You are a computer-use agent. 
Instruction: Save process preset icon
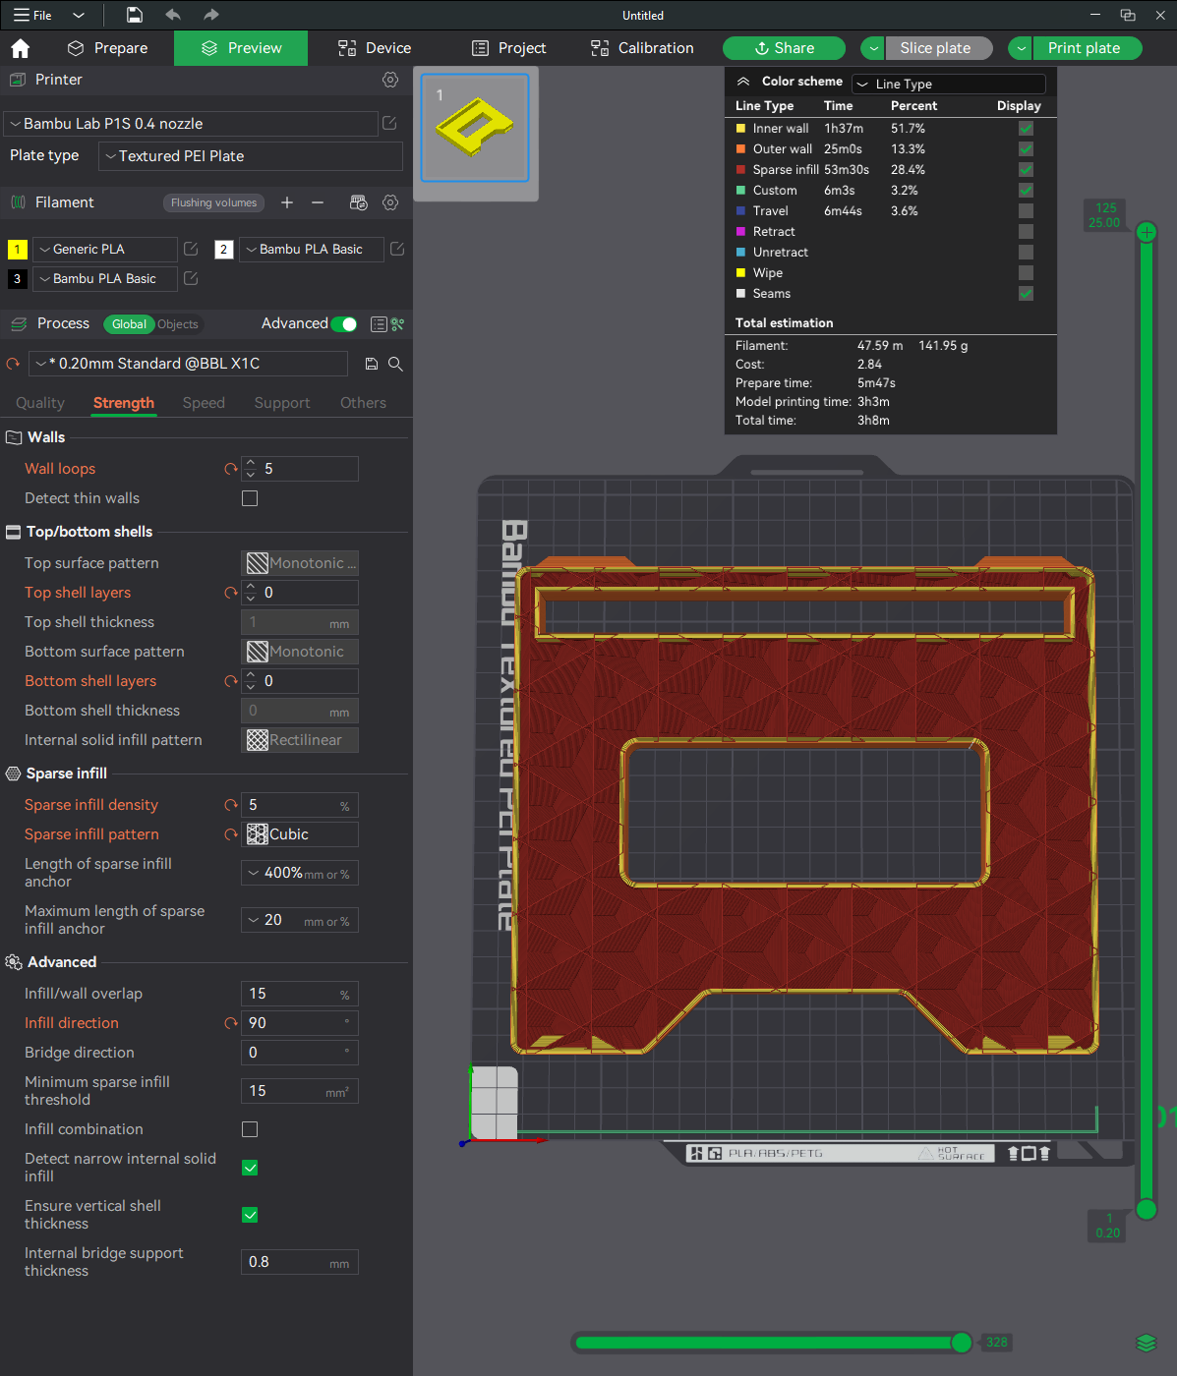click(372, 364)
